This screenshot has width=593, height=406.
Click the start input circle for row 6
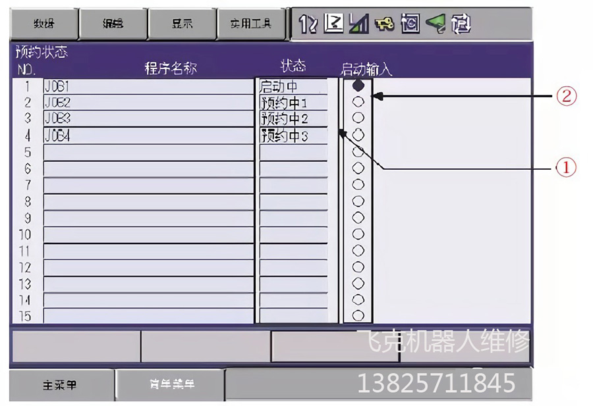(x=358, y=168)
